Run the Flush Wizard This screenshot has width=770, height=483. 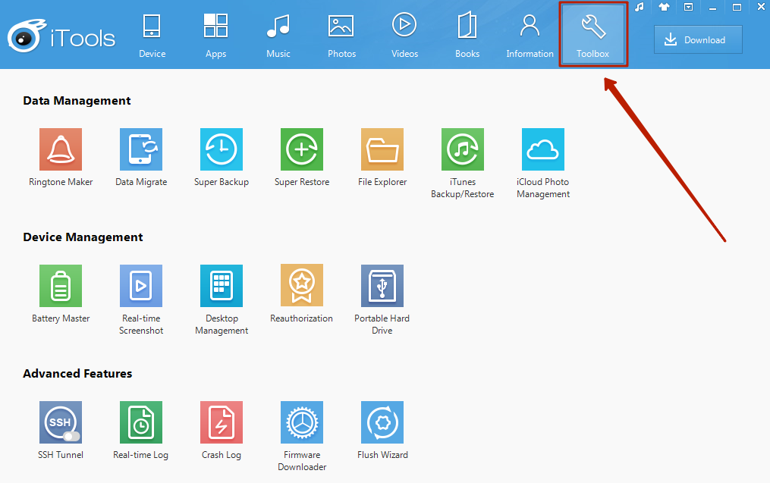[382, 422]
